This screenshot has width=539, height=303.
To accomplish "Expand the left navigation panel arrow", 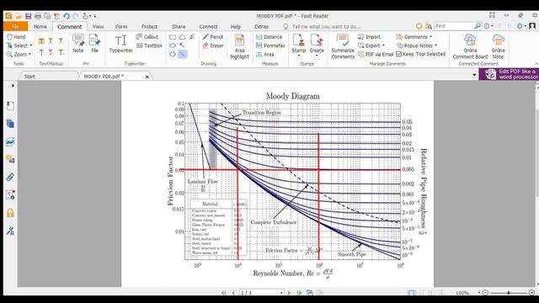I will coord(13,86).
